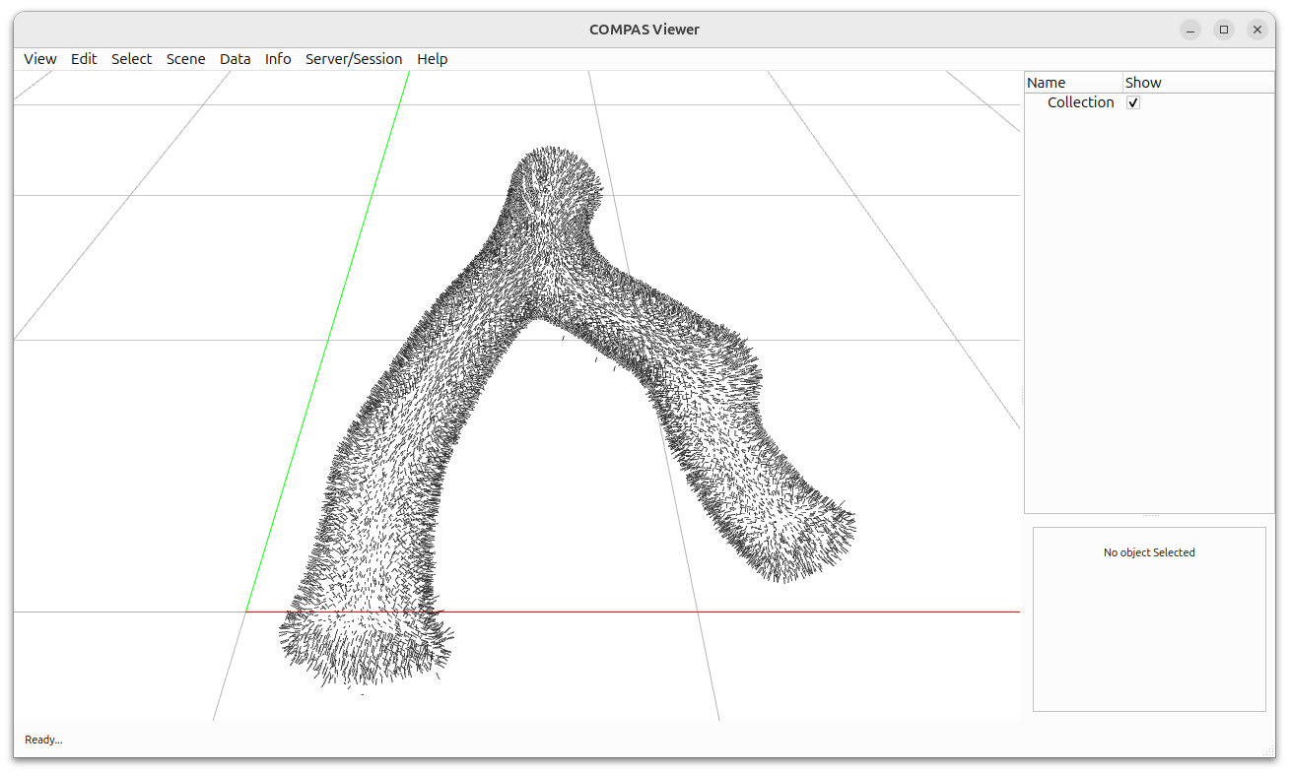Viewport: 1289px width, 774px height.
Task: Click the COMPAS Viewer title bar
Action: point(644,29)
